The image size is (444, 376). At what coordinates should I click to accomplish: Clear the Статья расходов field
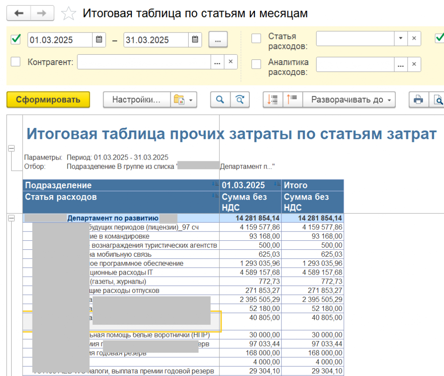tap(414, 39)
